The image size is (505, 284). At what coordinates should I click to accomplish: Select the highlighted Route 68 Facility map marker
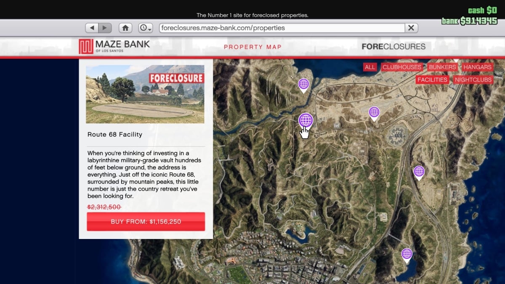pos(306,121)
